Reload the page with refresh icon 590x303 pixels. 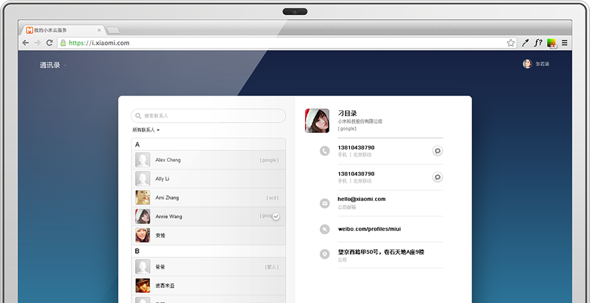(x=50, y=43)
